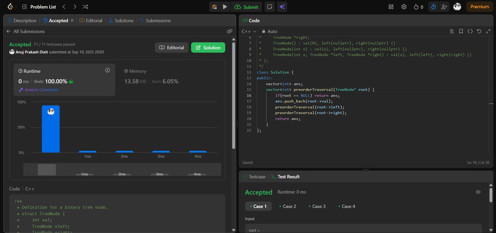
Task: Go to the next problem arrow
Action: tap(74, 7)
